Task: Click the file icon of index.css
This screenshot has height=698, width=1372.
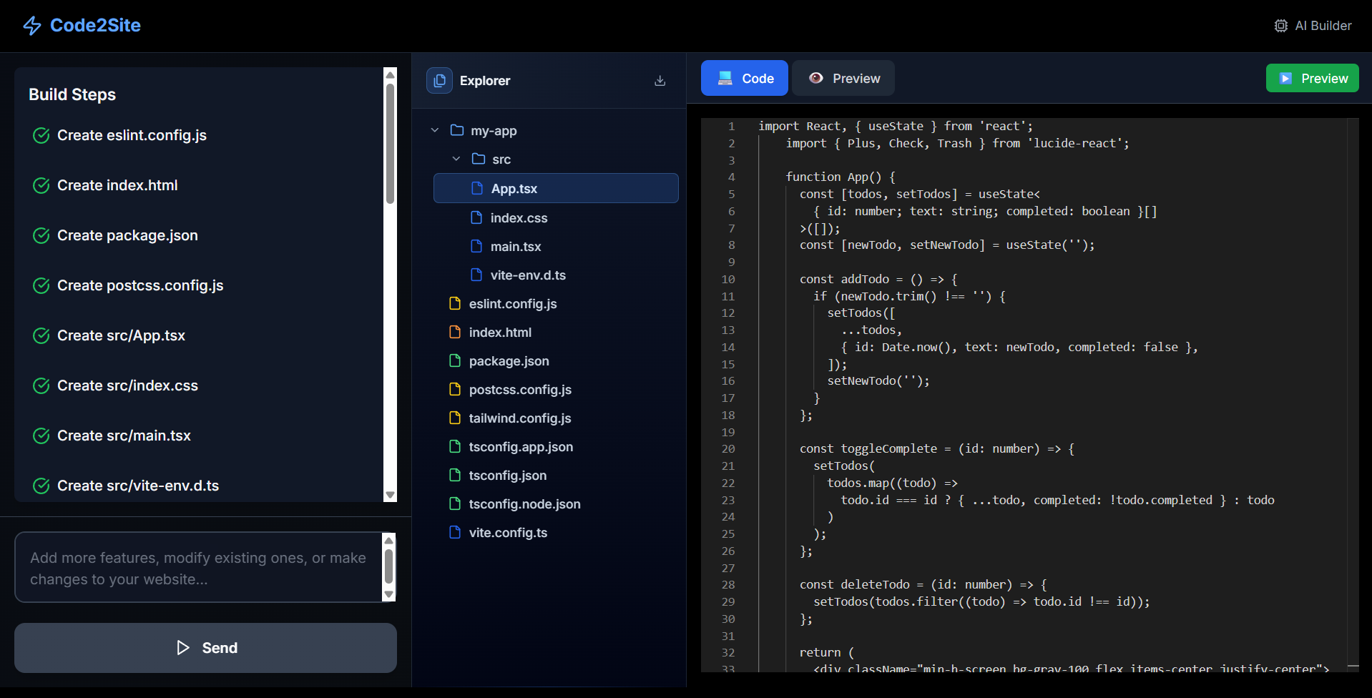Action: [x=476, y=217]
